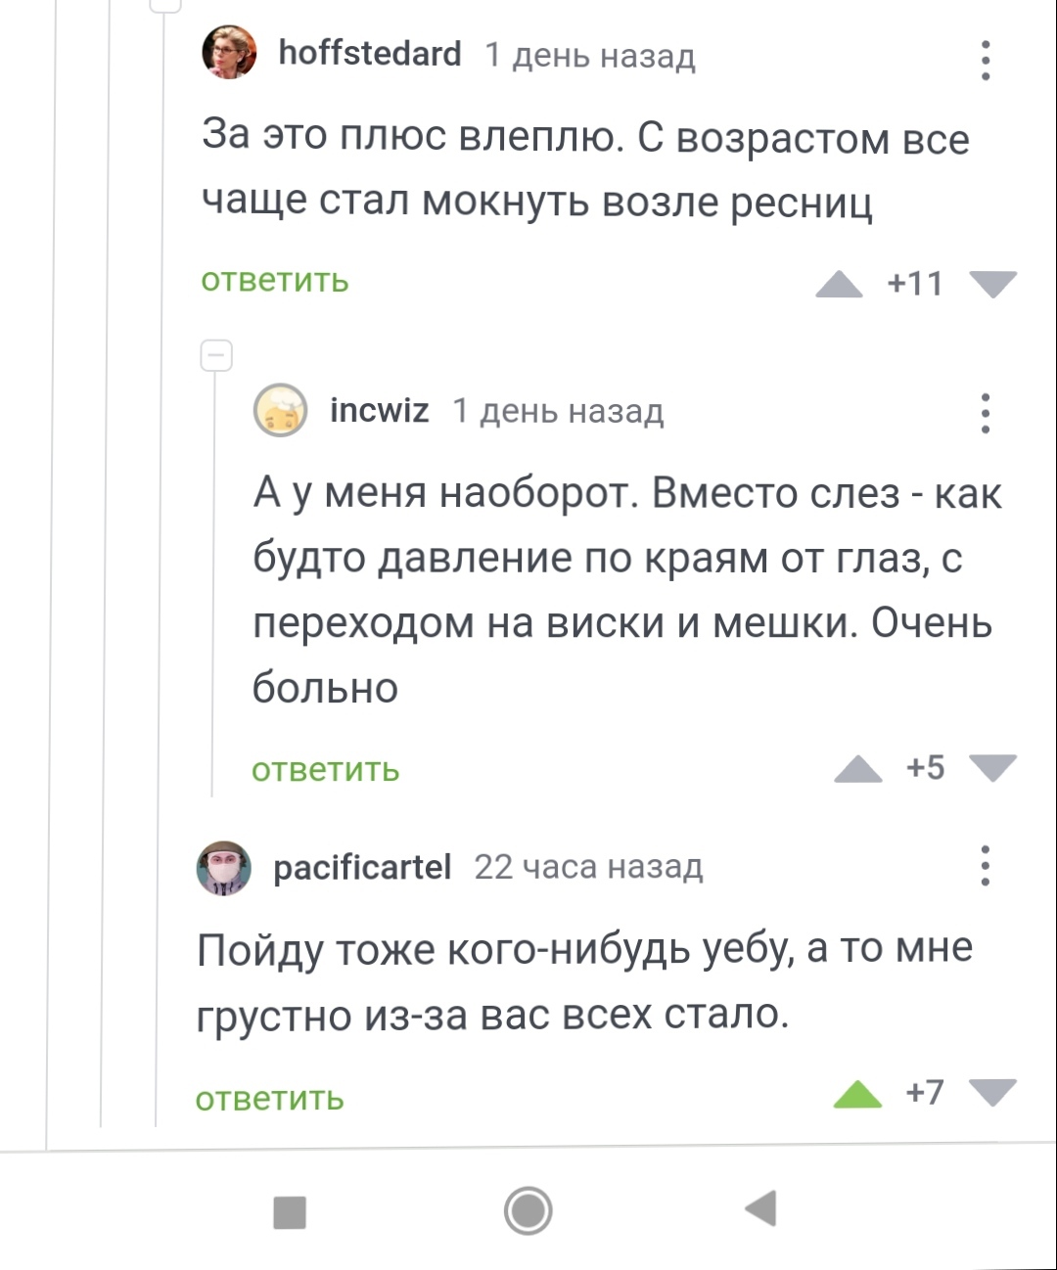Open pacificartel's profile avatar
The height and width of the screenshot is (1270, 1057).
pos(224,868)
